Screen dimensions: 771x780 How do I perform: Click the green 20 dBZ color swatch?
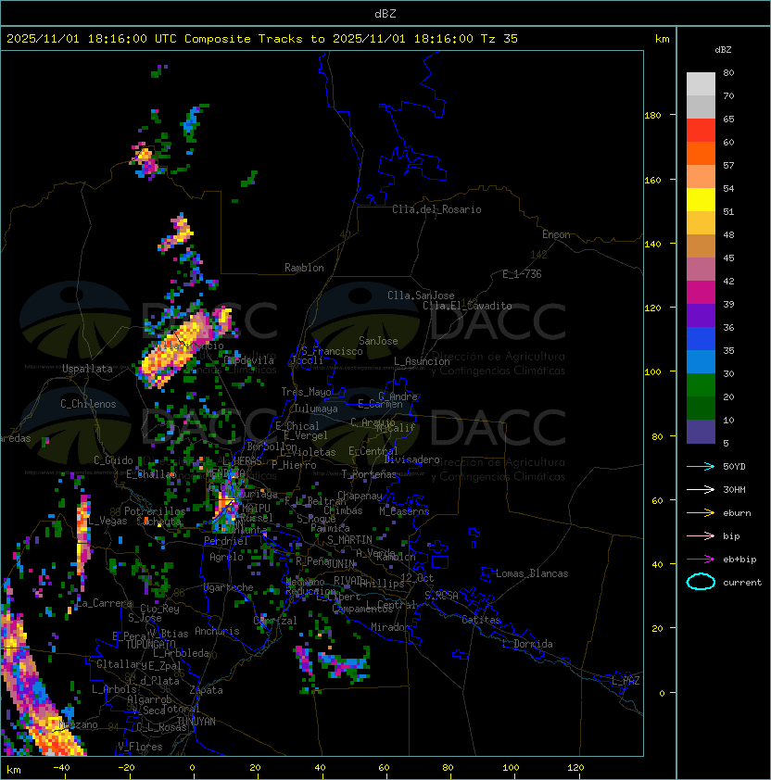(x=701, y=384)
